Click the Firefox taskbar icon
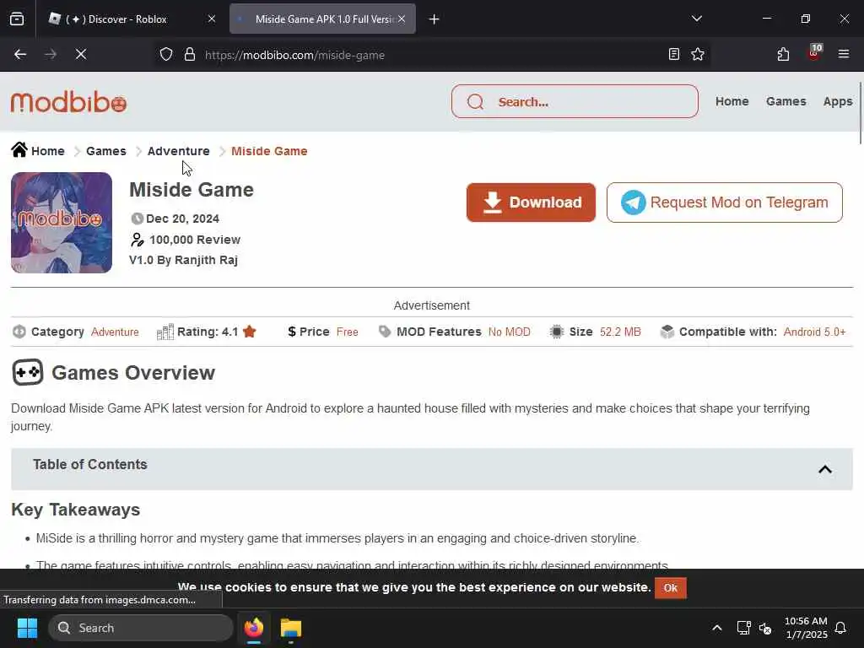This screenshot has width=864, height=648. pos(254,628)
